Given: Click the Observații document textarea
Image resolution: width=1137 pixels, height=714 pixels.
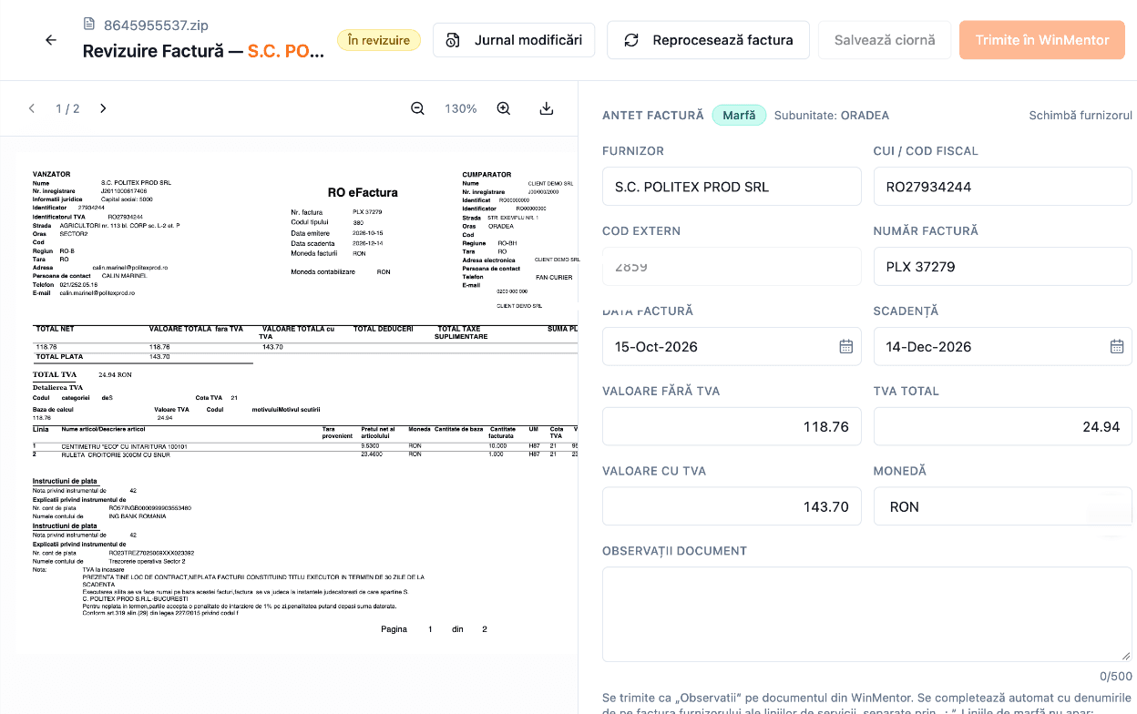Looking at the screenshot, I should point(867,615).
